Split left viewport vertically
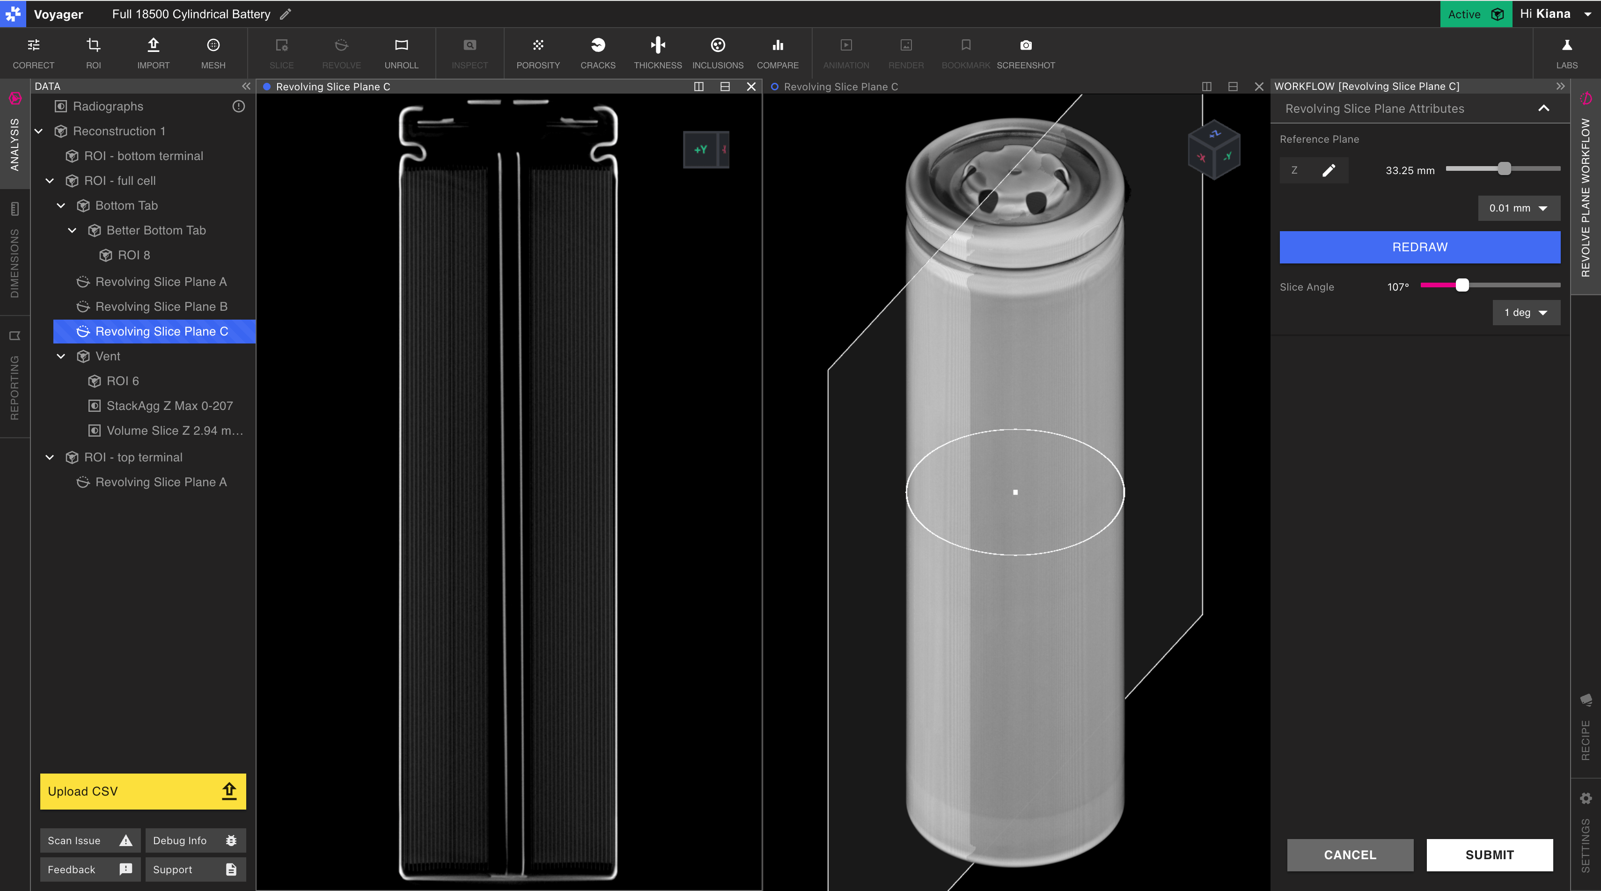 click(x=698, y=87)
